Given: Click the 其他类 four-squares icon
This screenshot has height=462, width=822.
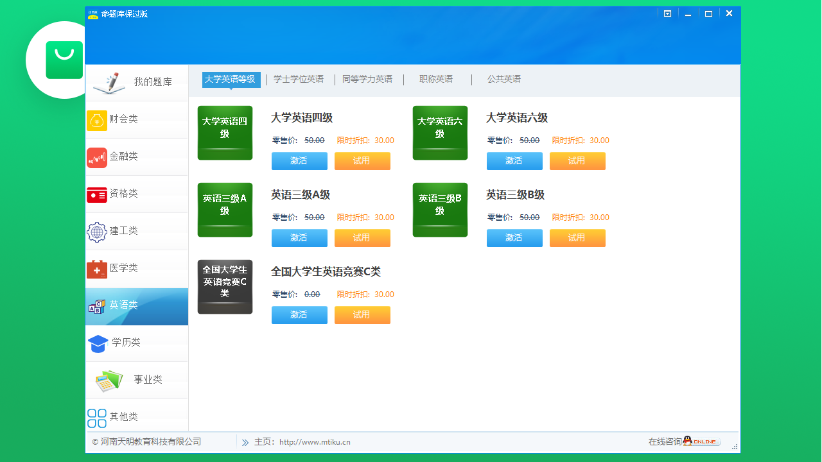Looking at the screenshot, I should [97, 417].
